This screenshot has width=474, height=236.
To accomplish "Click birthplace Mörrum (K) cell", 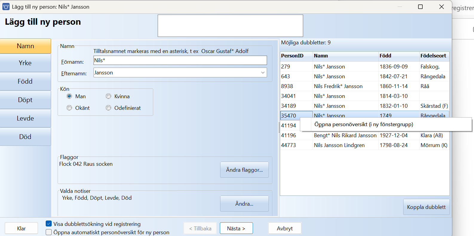I will pos(434,145).
